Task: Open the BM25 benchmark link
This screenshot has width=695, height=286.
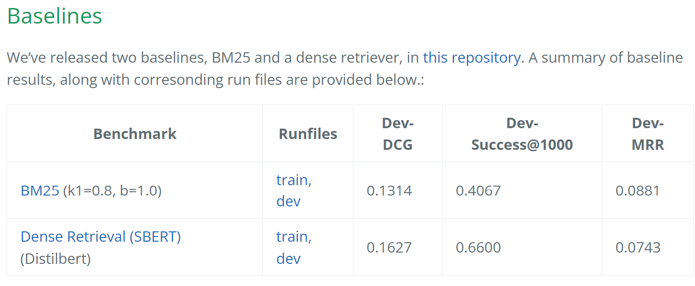Action: point(40,191)
